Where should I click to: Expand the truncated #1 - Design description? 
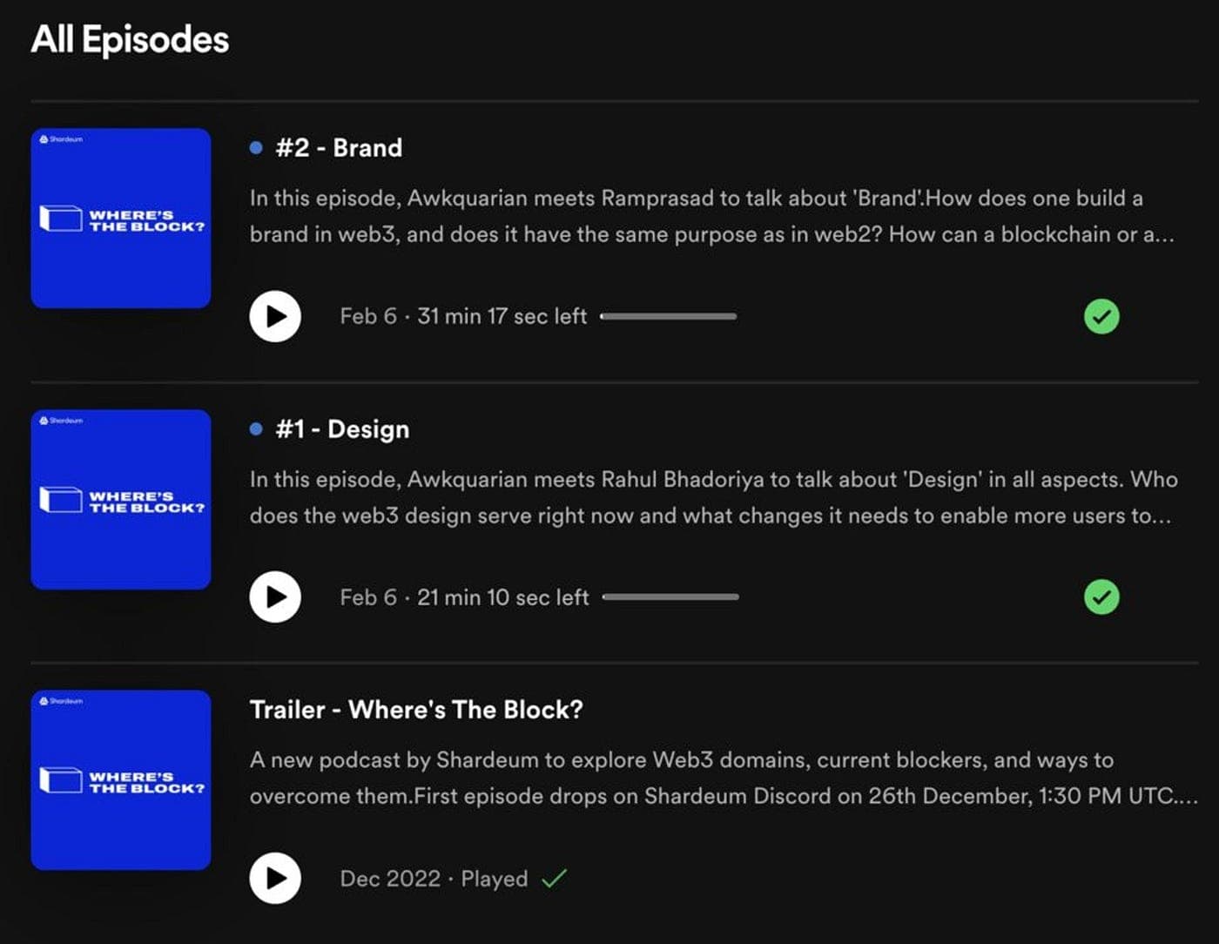coord(714,497)
